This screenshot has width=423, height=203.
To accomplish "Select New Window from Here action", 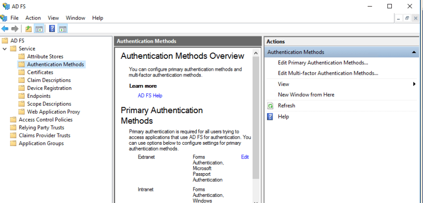I will pyautogui.click(x=306, y=95).
